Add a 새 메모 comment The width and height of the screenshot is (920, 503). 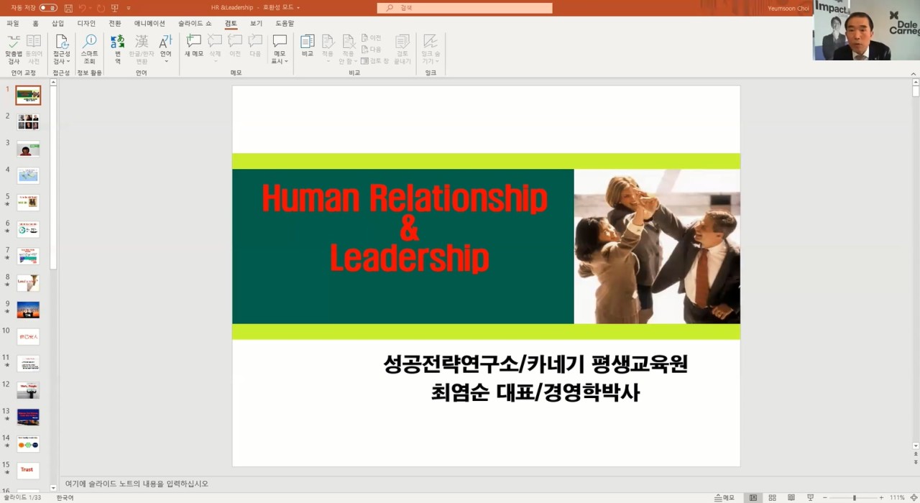(x=193, y=47)
